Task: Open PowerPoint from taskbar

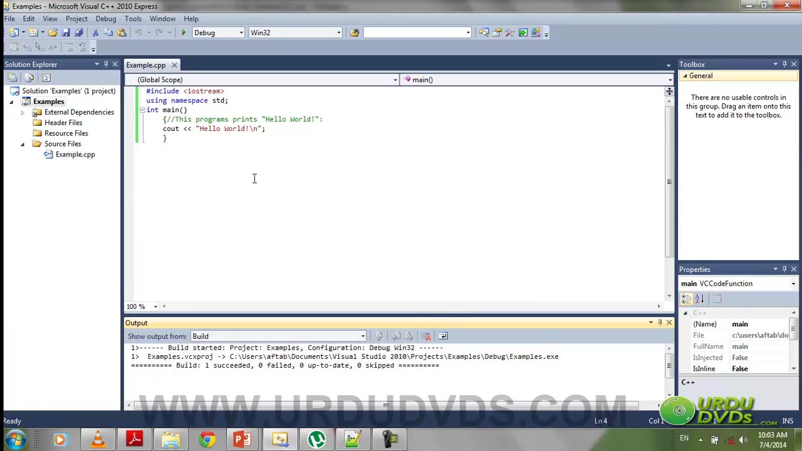Action: coord(243,439)
